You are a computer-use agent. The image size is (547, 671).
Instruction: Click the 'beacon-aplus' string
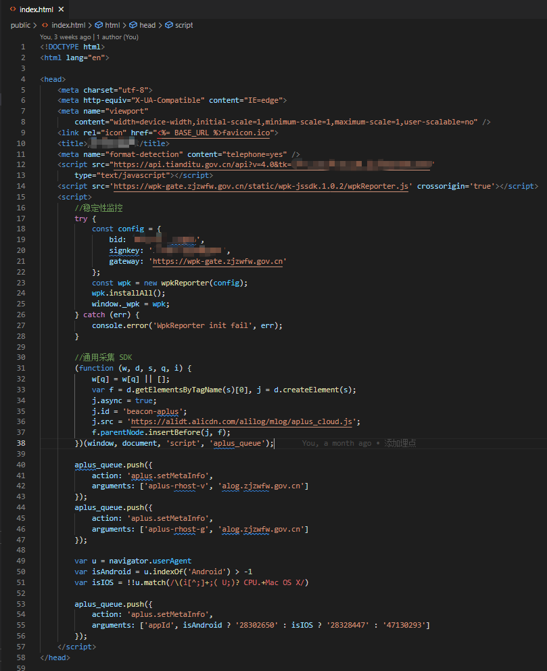(x=153, y=411)
